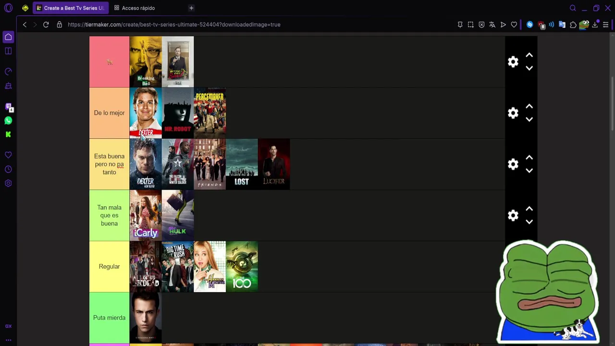The height and width of the screenshot is (346, 615).
Task: Add page to bookmarks with heart icon
Action: coord(514,25)
